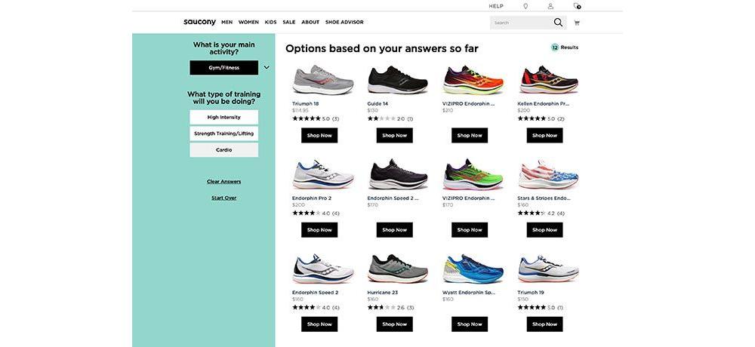This screenshot has width=755, height=347.
Task: Click Shop Now under Endorphin Speed 2 at $170
Action: pyautogui.click(x=395, y=229)
